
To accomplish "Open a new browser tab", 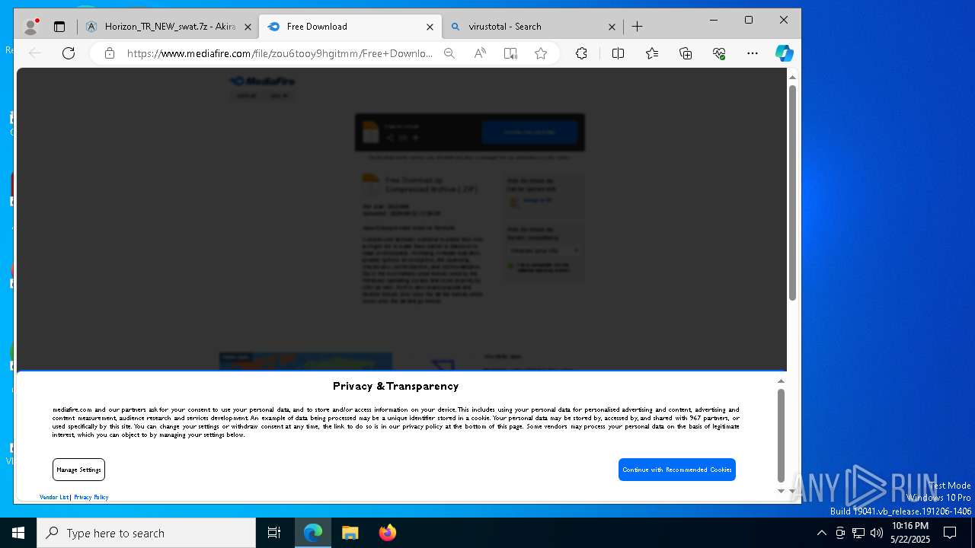I will point(638,27).
